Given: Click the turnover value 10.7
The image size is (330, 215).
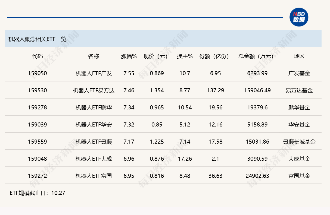Looking at the screenshot, I should tap(185, 73).
